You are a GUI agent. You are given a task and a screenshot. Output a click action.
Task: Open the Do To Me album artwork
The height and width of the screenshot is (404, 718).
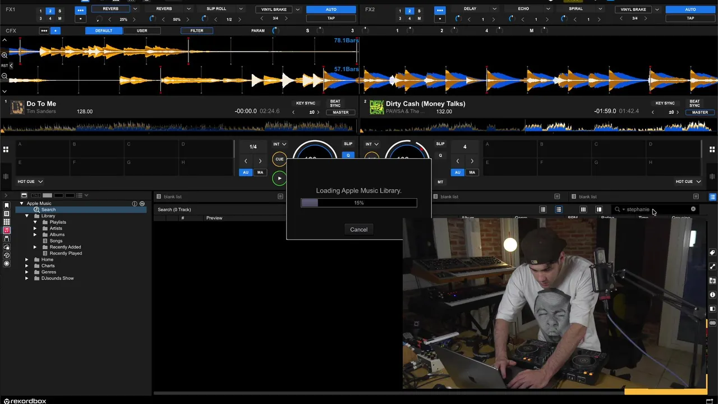17,107
